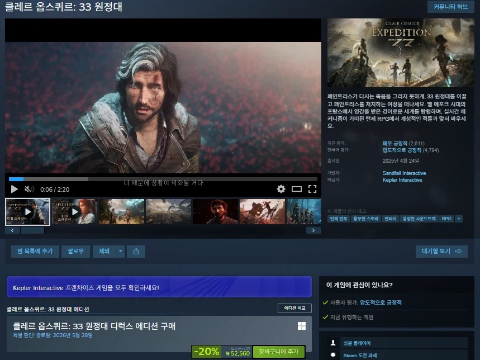Open Steam 도전 과제 link
The width and height of the screenshot is (480, 360).
360,355
